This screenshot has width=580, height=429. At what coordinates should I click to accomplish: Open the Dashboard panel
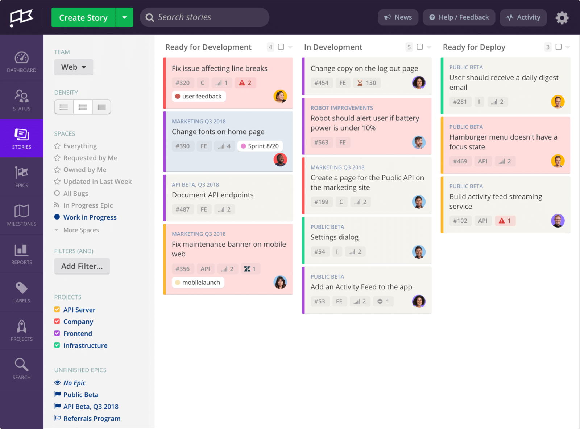tap(21, 61)
